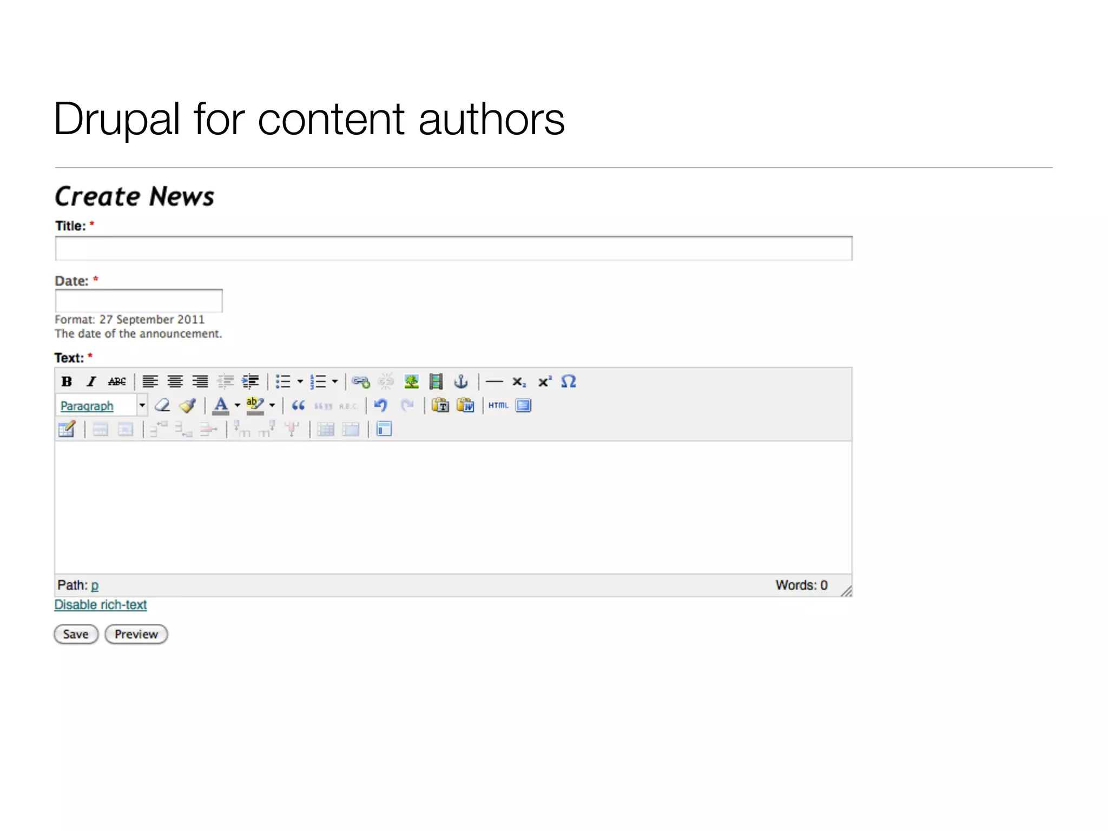Click the merge table cells icon

[351, 430]
